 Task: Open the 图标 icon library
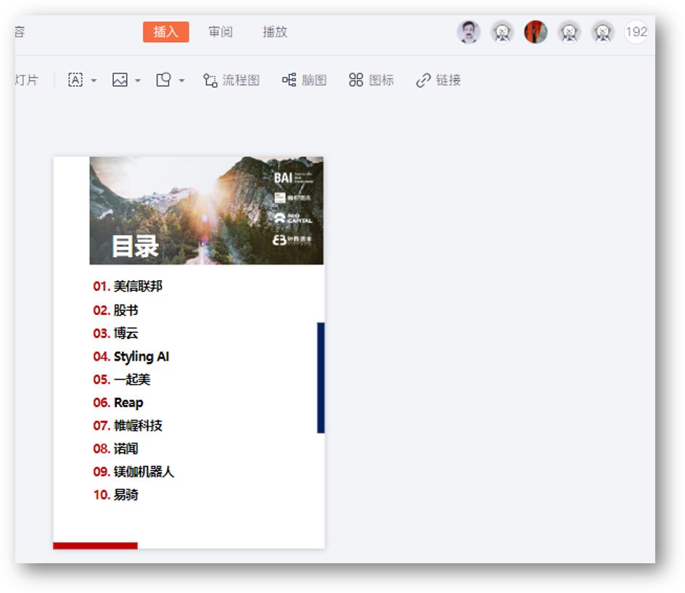(x=372, y=80)
